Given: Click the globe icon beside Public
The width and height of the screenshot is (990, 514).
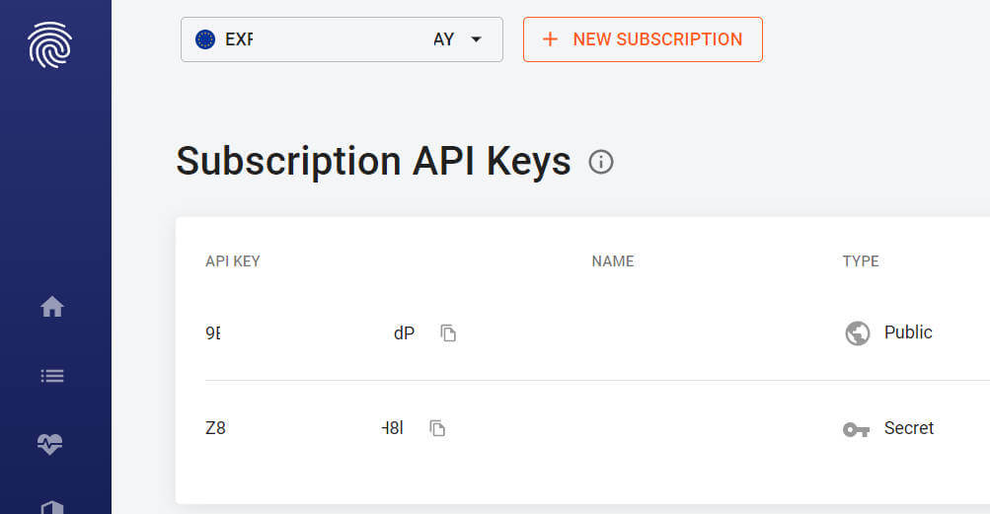Looking at the screenshot, I should 857,333.
